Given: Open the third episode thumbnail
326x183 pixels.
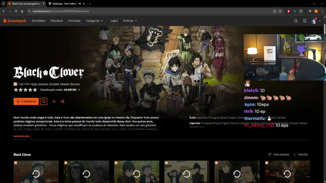Looking at the screenshot, I should pyautogui.click(x=137, y=172).
